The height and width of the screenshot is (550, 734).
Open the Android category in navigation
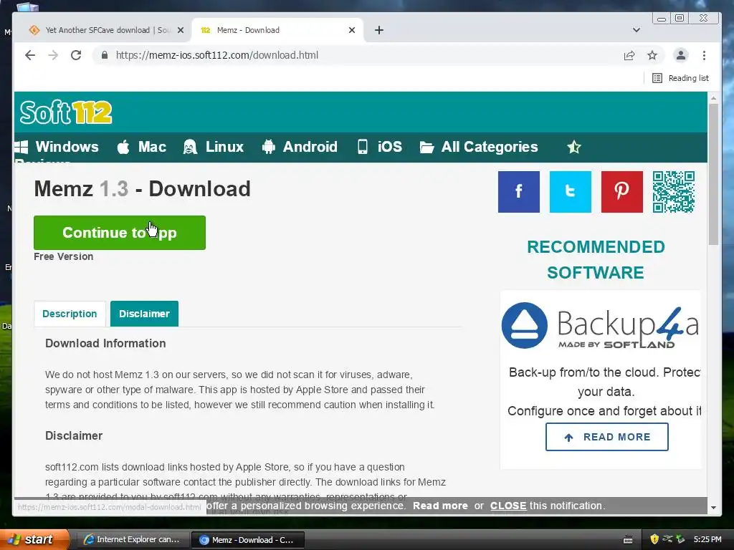click(x=300, y=147)
